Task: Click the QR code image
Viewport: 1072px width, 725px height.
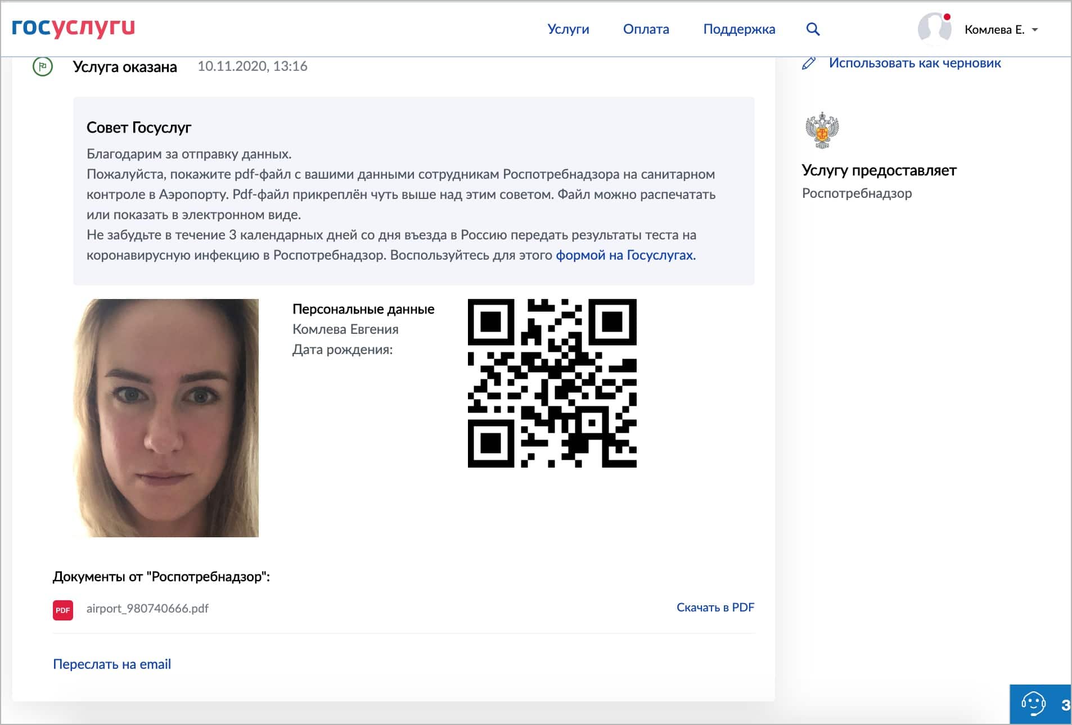Action: click(552, 383)
